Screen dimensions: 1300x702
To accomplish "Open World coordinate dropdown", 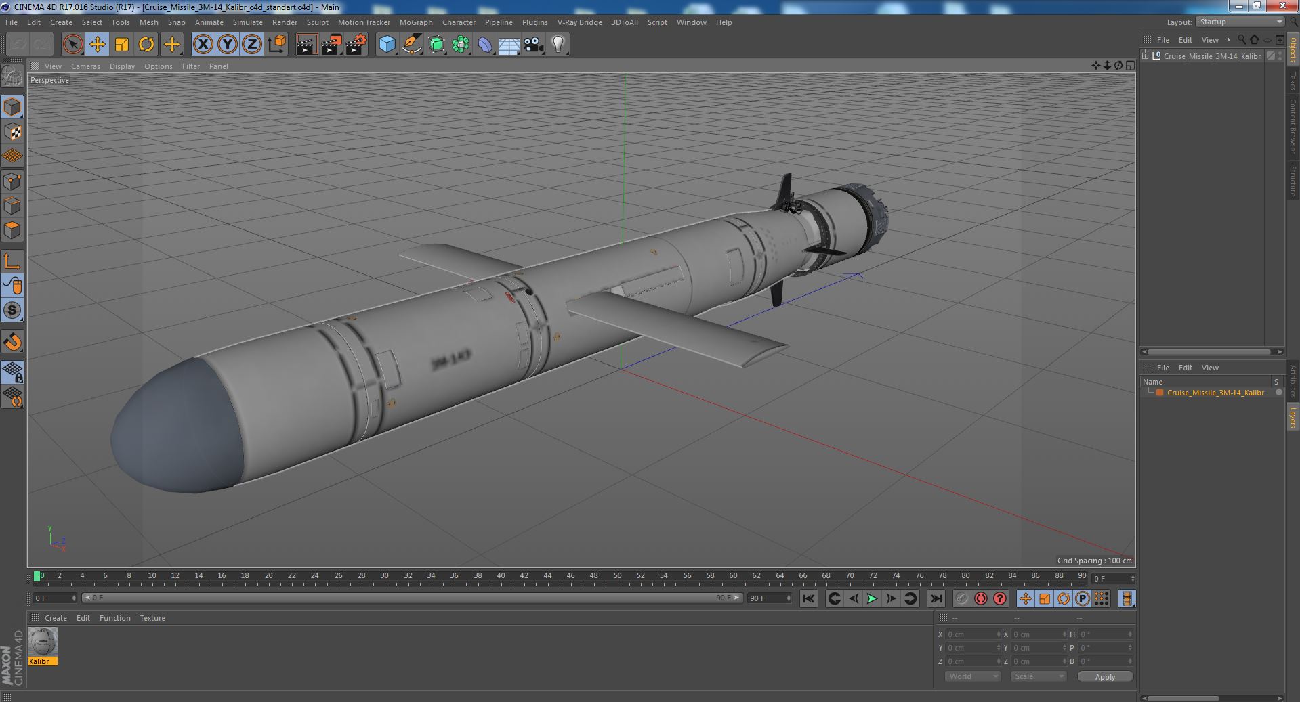I will point(972,676).
